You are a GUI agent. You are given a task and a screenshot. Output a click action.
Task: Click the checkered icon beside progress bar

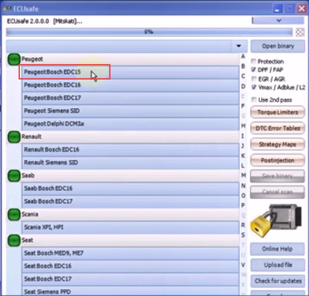pos(300,32)
